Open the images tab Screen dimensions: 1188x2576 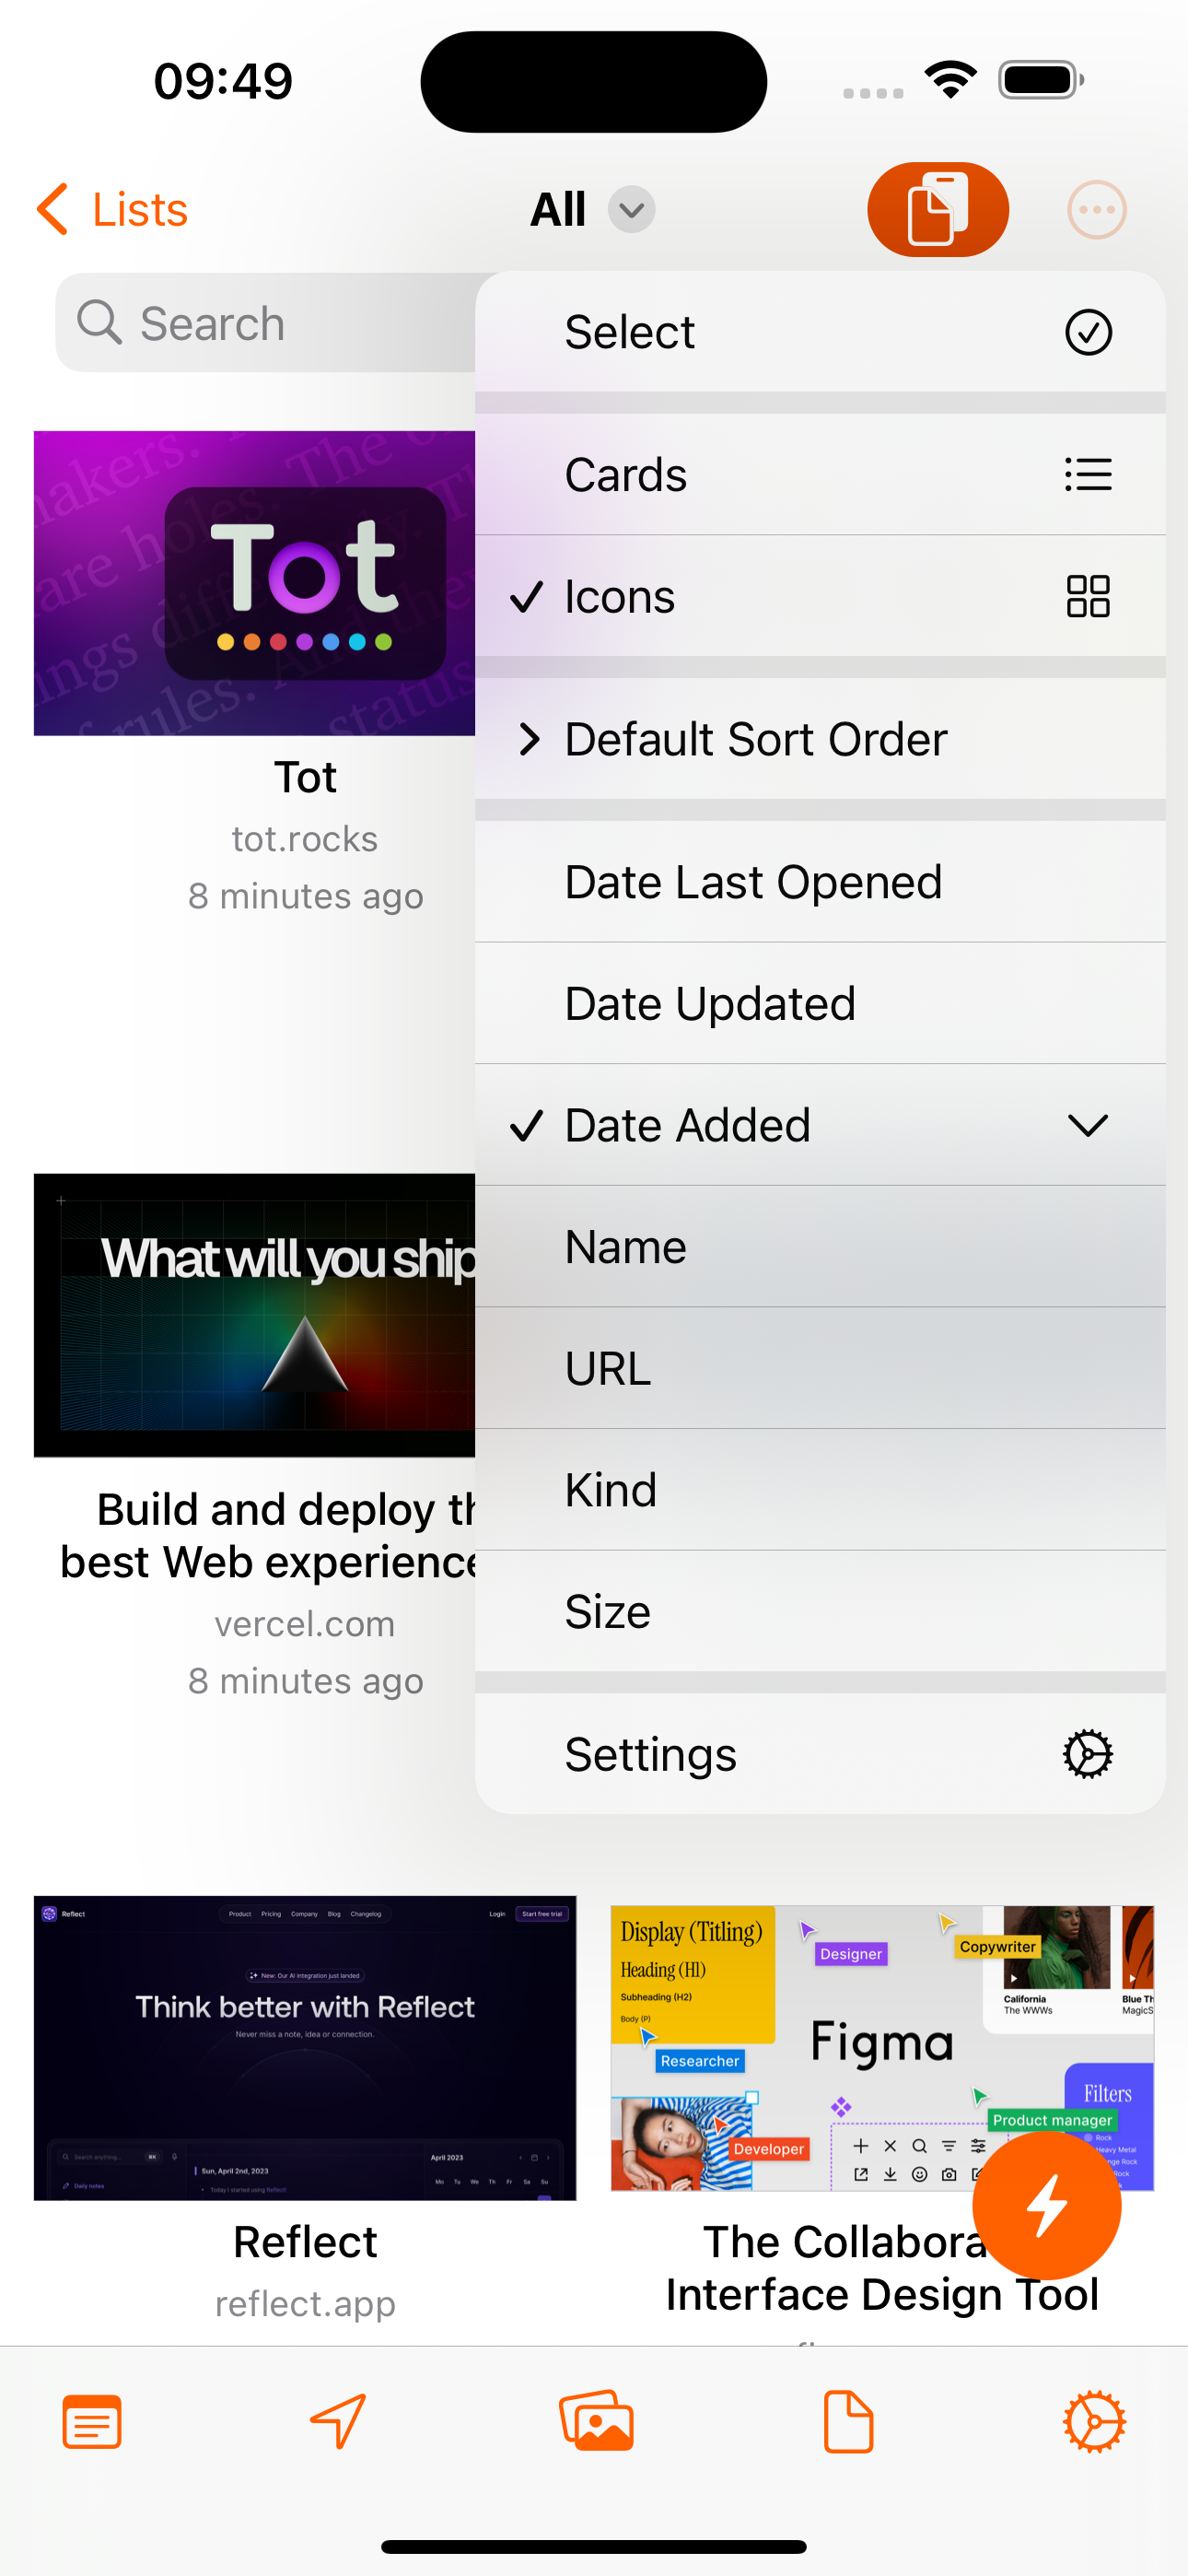tap(596, 2421)
